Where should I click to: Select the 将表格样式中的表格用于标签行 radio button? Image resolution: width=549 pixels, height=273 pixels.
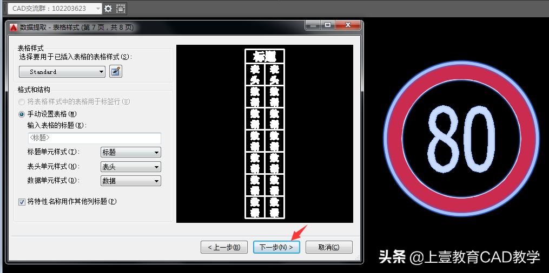pos(22,102)
